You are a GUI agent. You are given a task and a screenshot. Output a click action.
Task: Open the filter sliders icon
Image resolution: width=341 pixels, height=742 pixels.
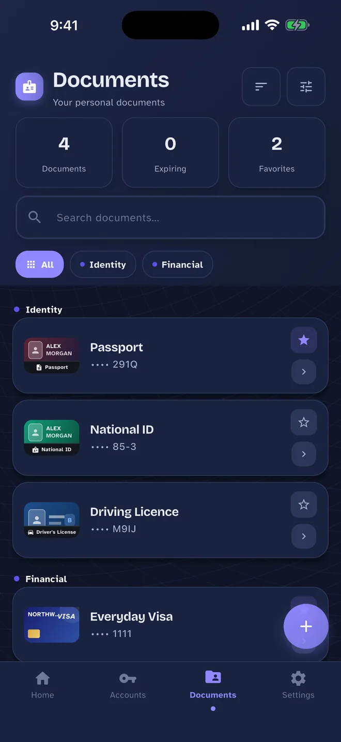click(306, 86)
